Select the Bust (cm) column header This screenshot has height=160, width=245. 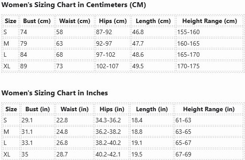click(37, 21)
